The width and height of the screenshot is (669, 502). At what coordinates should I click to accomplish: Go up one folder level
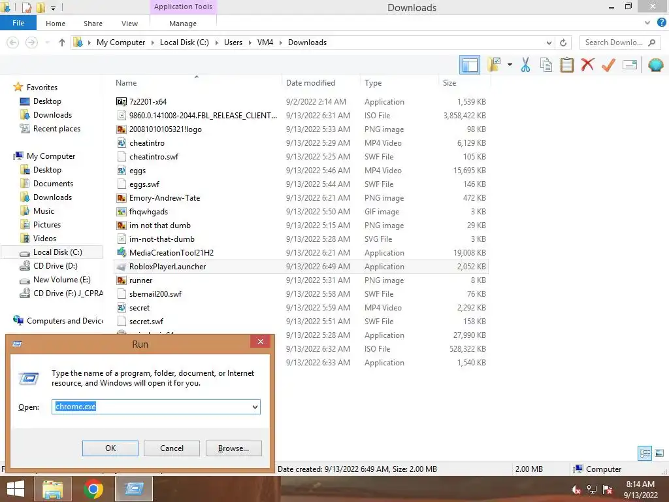62,42
